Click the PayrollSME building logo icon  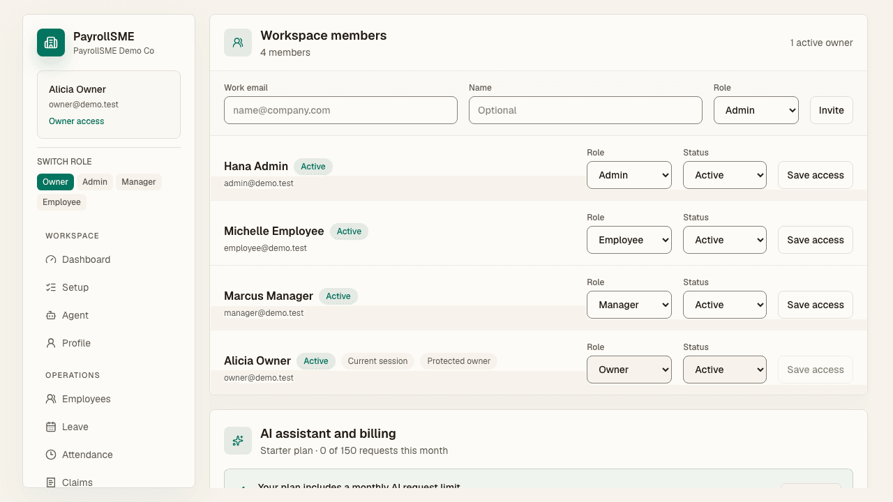click(51, 43)
